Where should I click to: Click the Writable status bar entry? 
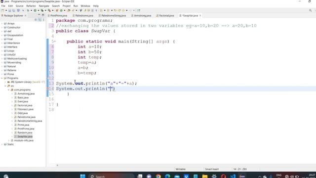[180, 169]
